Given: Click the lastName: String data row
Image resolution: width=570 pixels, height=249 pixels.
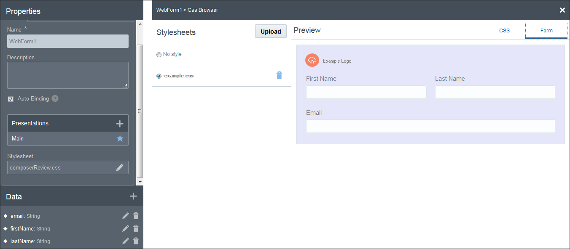Looking at the screenshot, I should (72, 241).
